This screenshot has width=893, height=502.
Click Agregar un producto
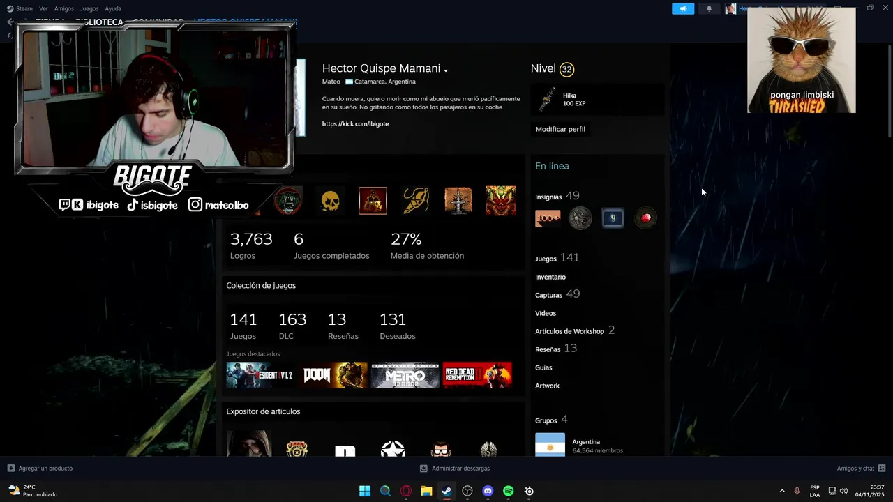40,469
